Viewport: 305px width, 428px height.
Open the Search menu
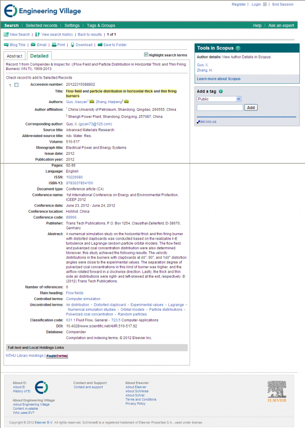click(x=12, y=25)
